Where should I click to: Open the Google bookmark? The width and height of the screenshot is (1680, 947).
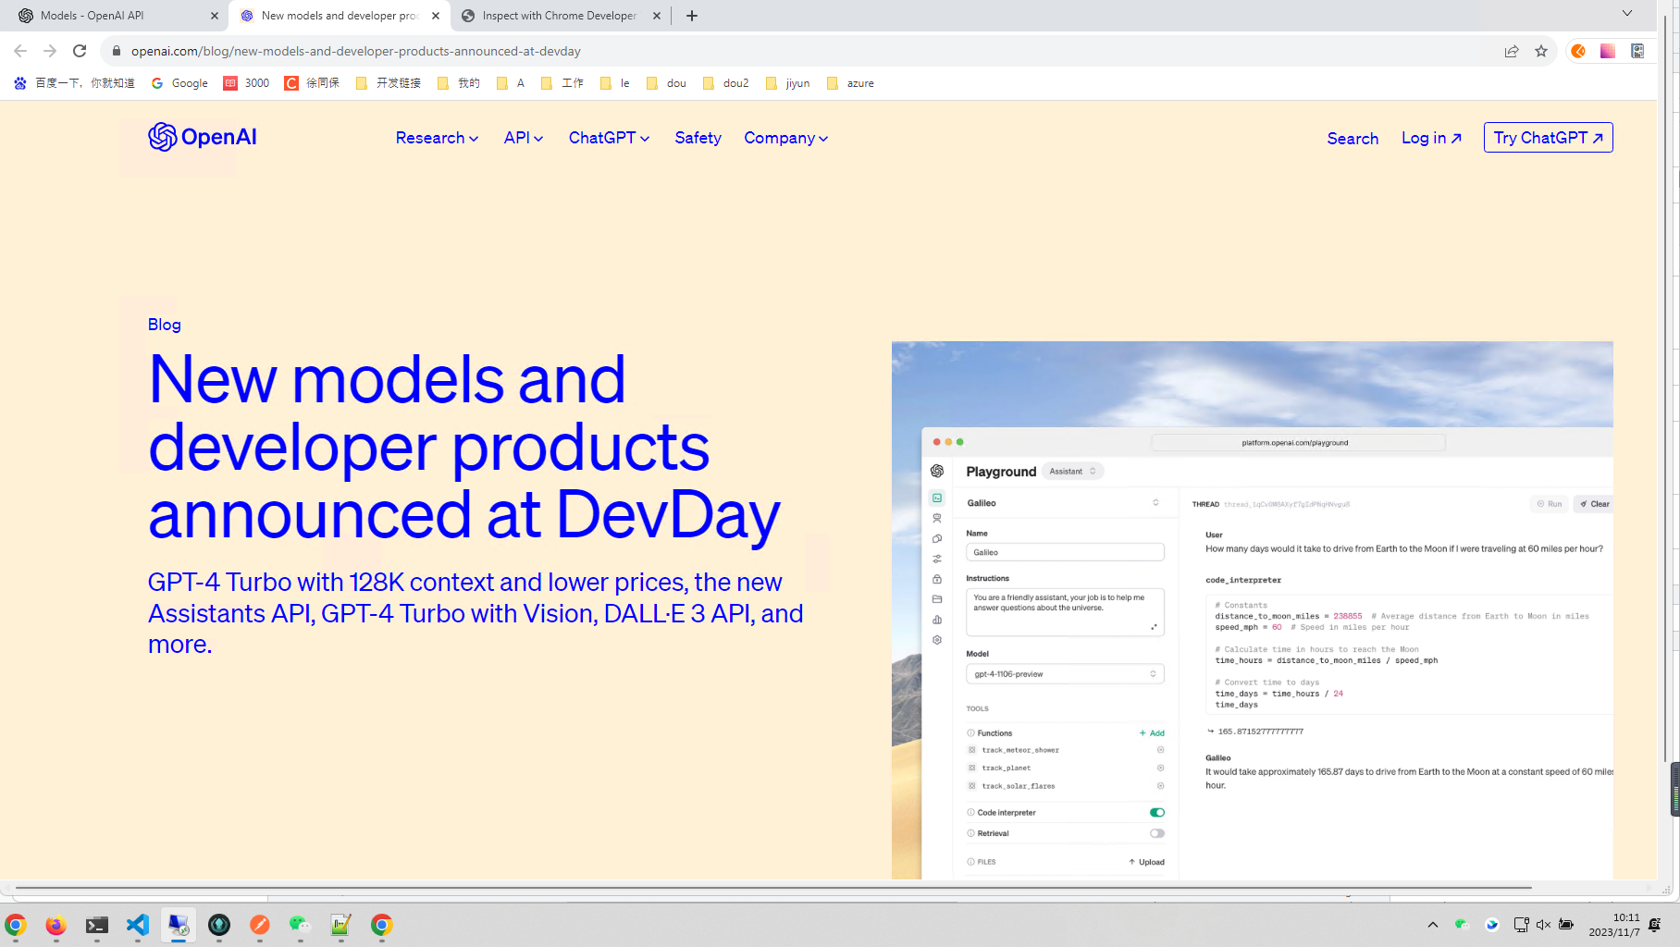point(179,83)
